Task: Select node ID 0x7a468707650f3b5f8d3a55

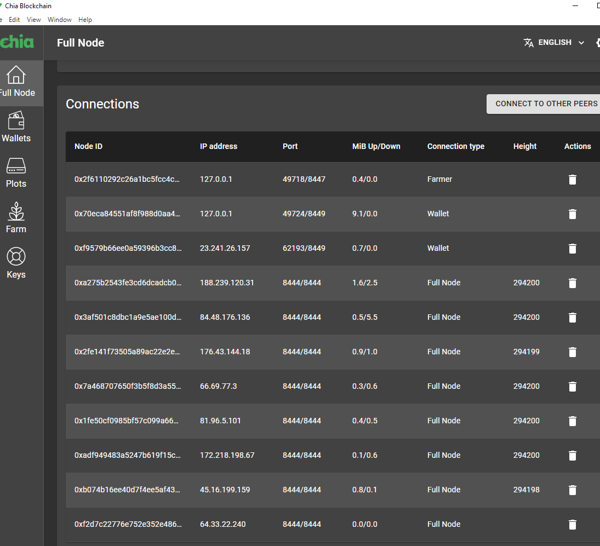Action: tap(128, 386)
